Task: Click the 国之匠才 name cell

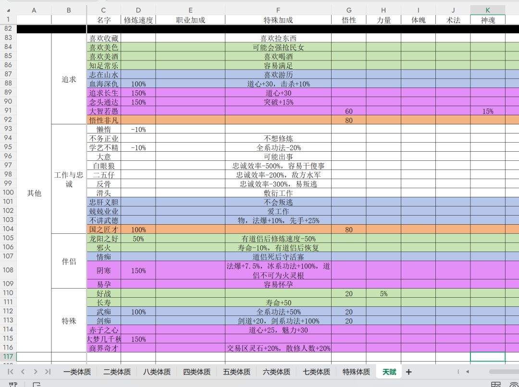Action: click(104, 229)
